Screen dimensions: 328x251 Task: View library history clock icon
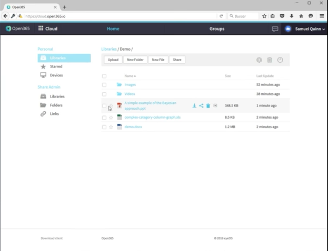click(x=280, y=60)
